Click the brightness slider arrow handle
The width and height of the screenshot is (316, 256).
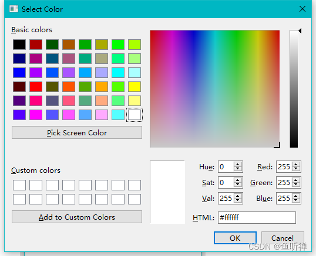tap(300, 30)
